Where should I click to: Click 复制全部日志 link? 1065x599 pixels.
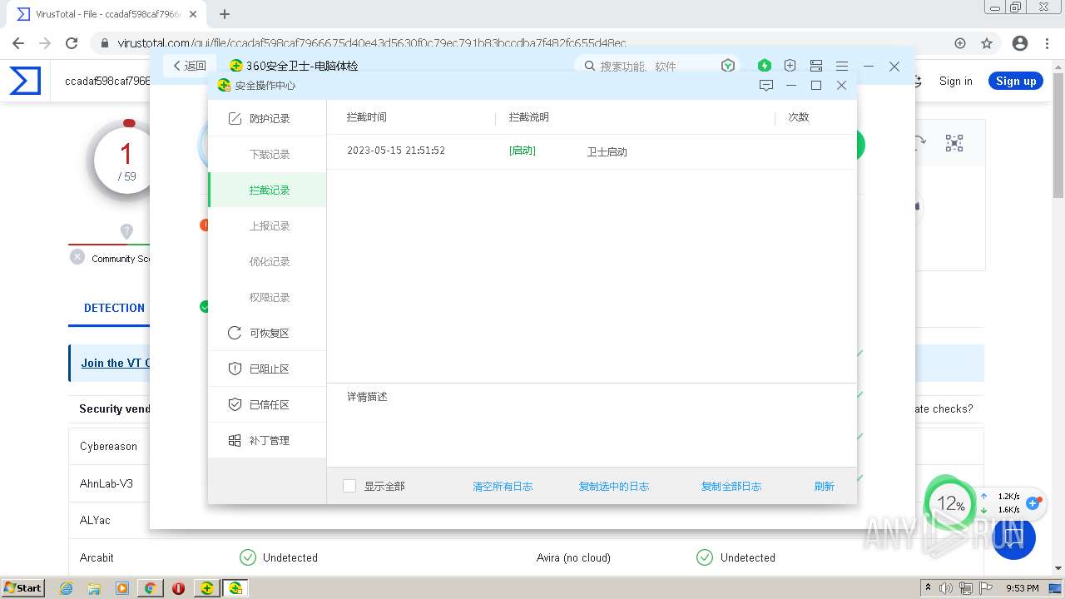(731, 487)
